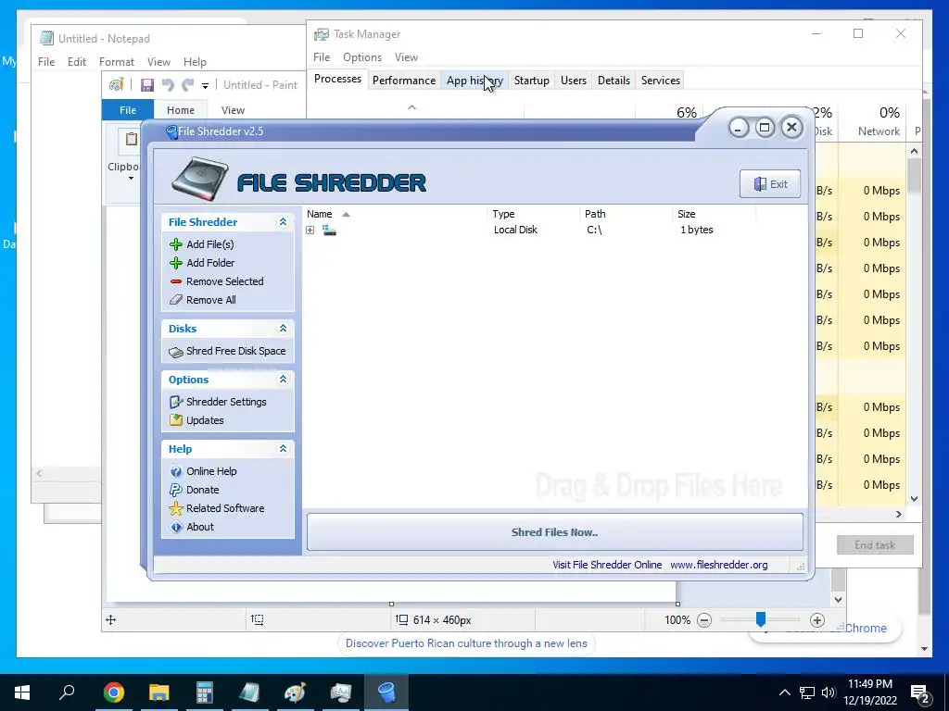The image size is (949, 711).
Task: Collapse the File Shredder sidebar section
Action: [x=283, y=222]
